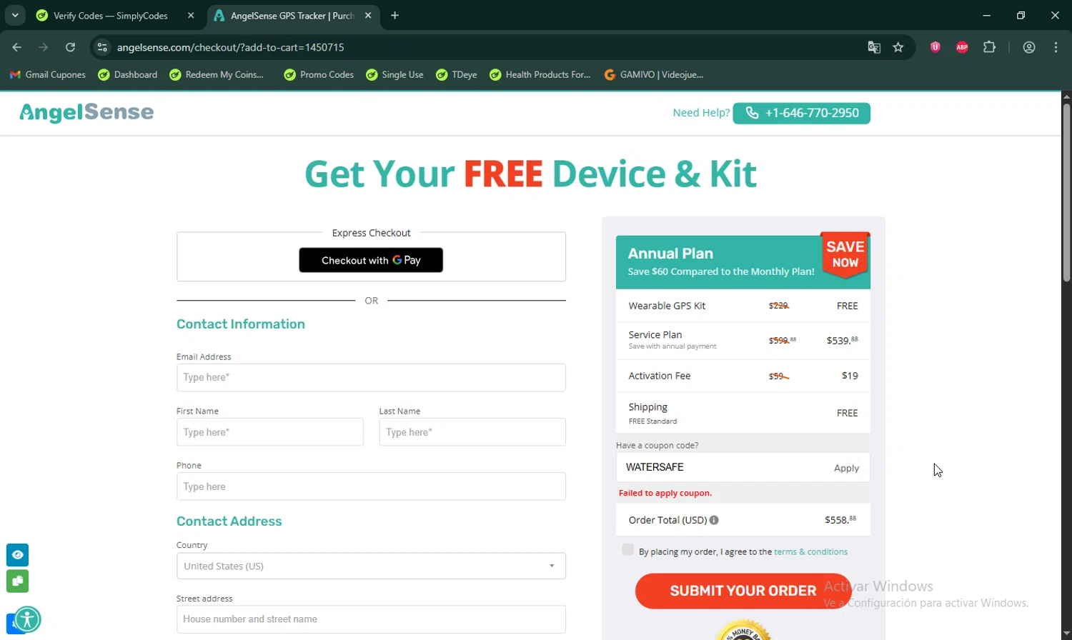The width and height of the screenshot is (1072, 640).
Task: Click the page vertical scrollbar
Action: (x=1066, y=193)
